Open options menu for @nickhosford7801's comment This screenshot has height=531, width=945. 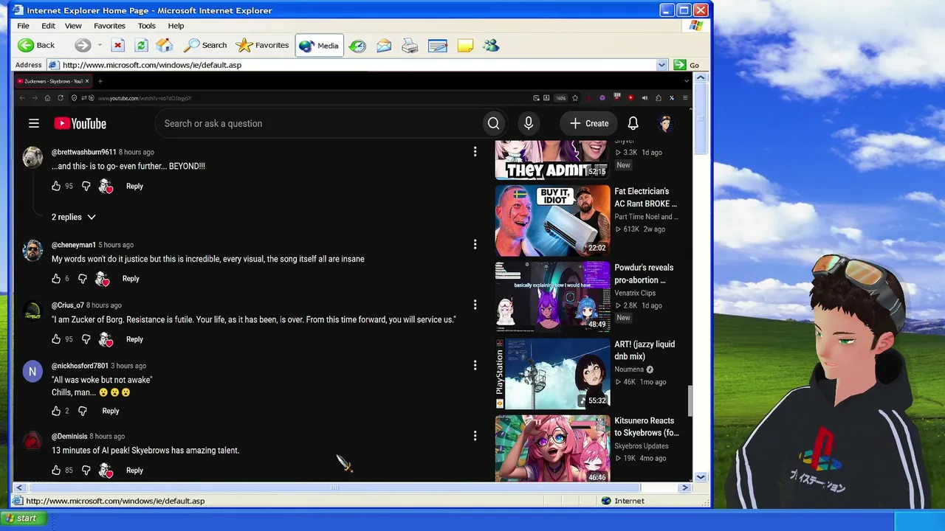click(475, 365)
